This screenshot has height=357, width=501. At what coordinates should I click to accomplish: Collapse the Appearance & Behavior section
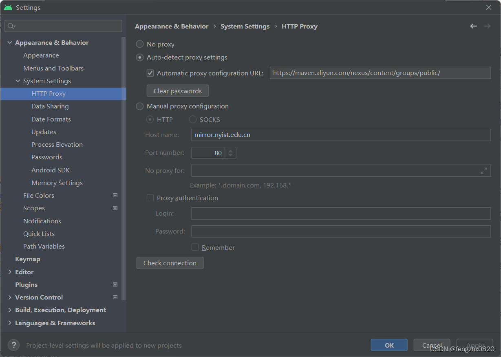coord(9,42)
